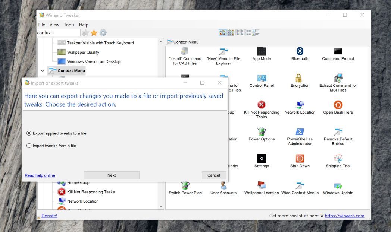Select Export applied tweaks to a file
This screenshot has height=232, width=391.
click(56, 133)
